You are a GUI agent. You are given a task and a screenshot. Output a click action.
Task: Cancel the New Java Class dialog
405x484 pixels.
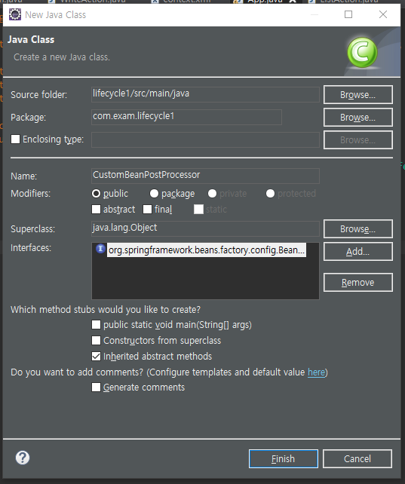coord(357,458)
